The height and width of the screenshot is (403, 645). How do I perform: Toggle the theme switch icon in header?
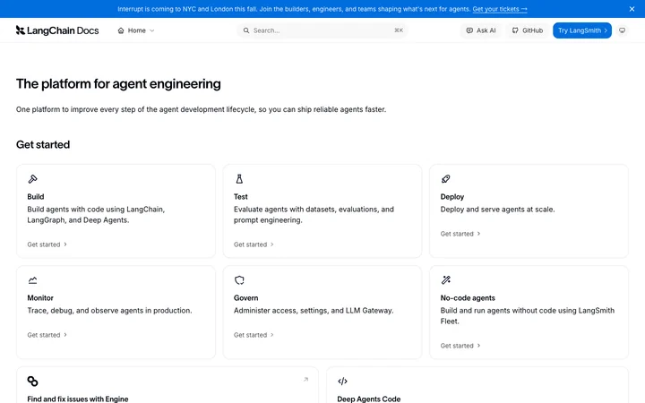623,30
